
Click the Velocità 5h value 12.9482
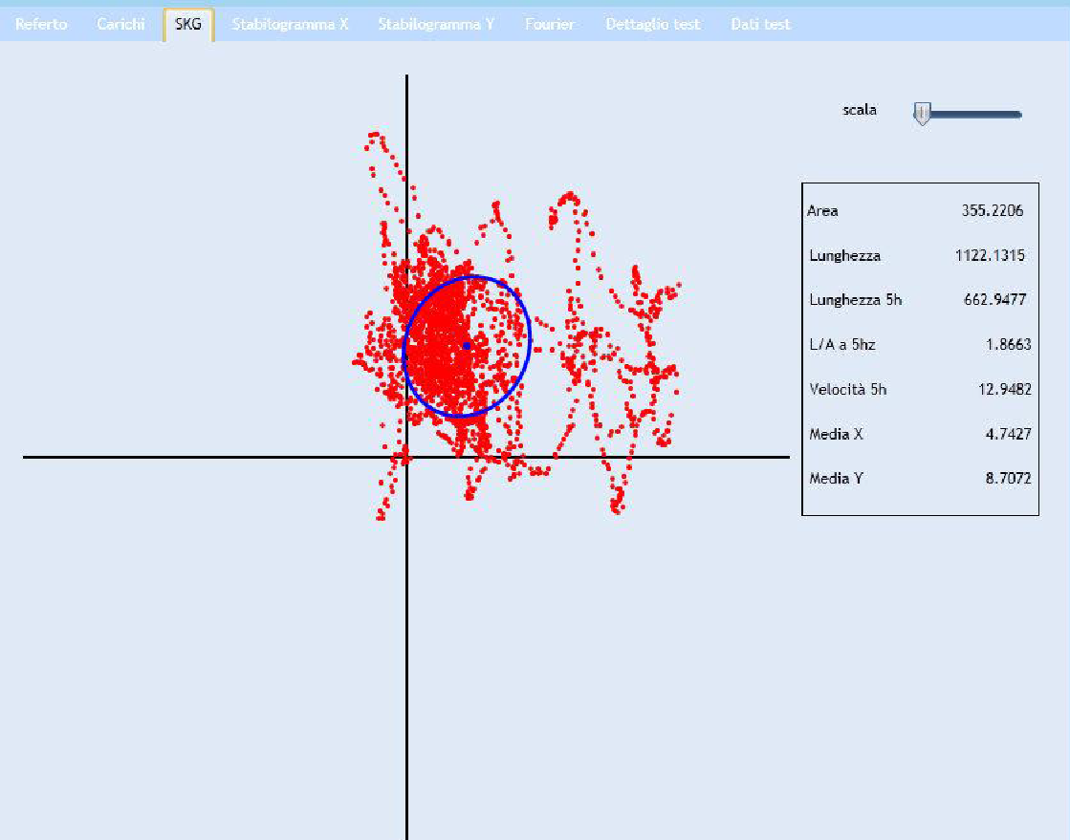(1004, 389)
